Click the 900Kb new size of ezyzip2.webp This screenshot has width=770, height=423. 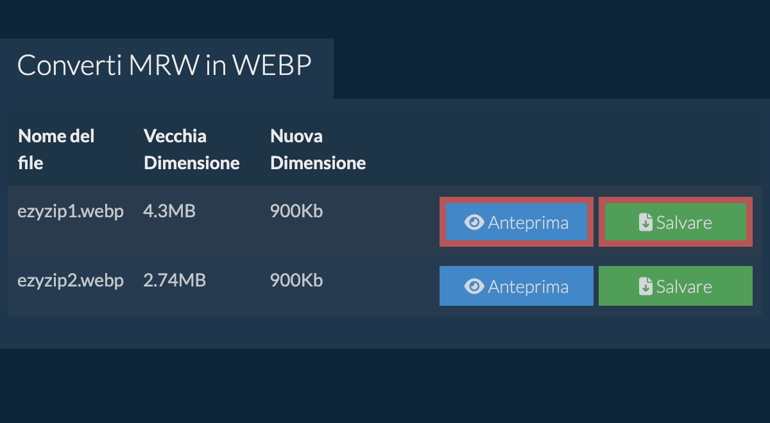coord(296,281)
